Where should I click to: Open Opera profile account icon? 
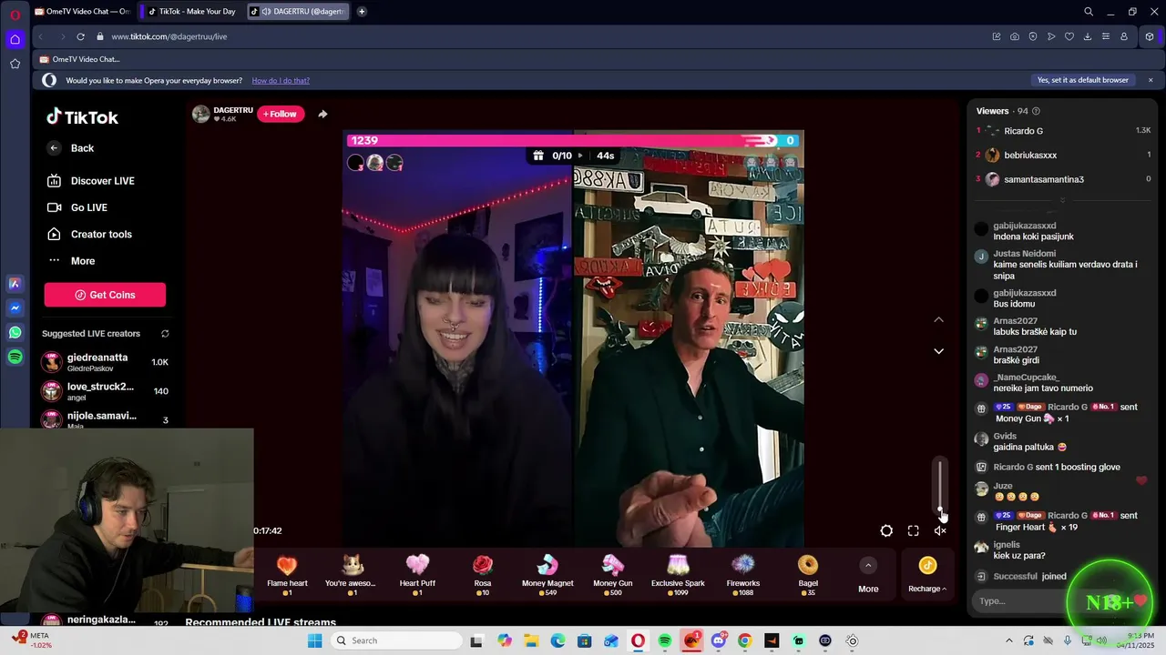[1124, 36]
